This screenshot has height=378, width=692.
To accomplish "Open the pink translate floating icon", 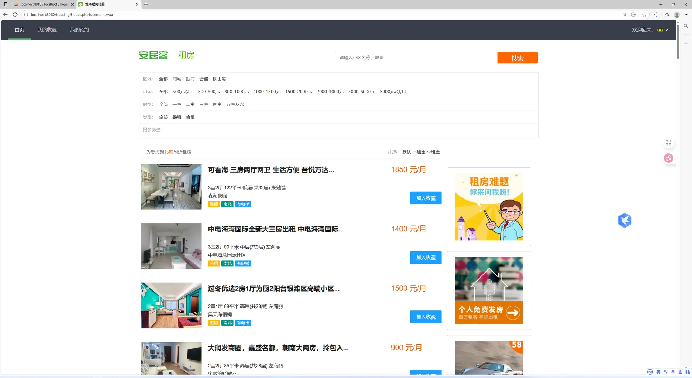I will 668,158.
